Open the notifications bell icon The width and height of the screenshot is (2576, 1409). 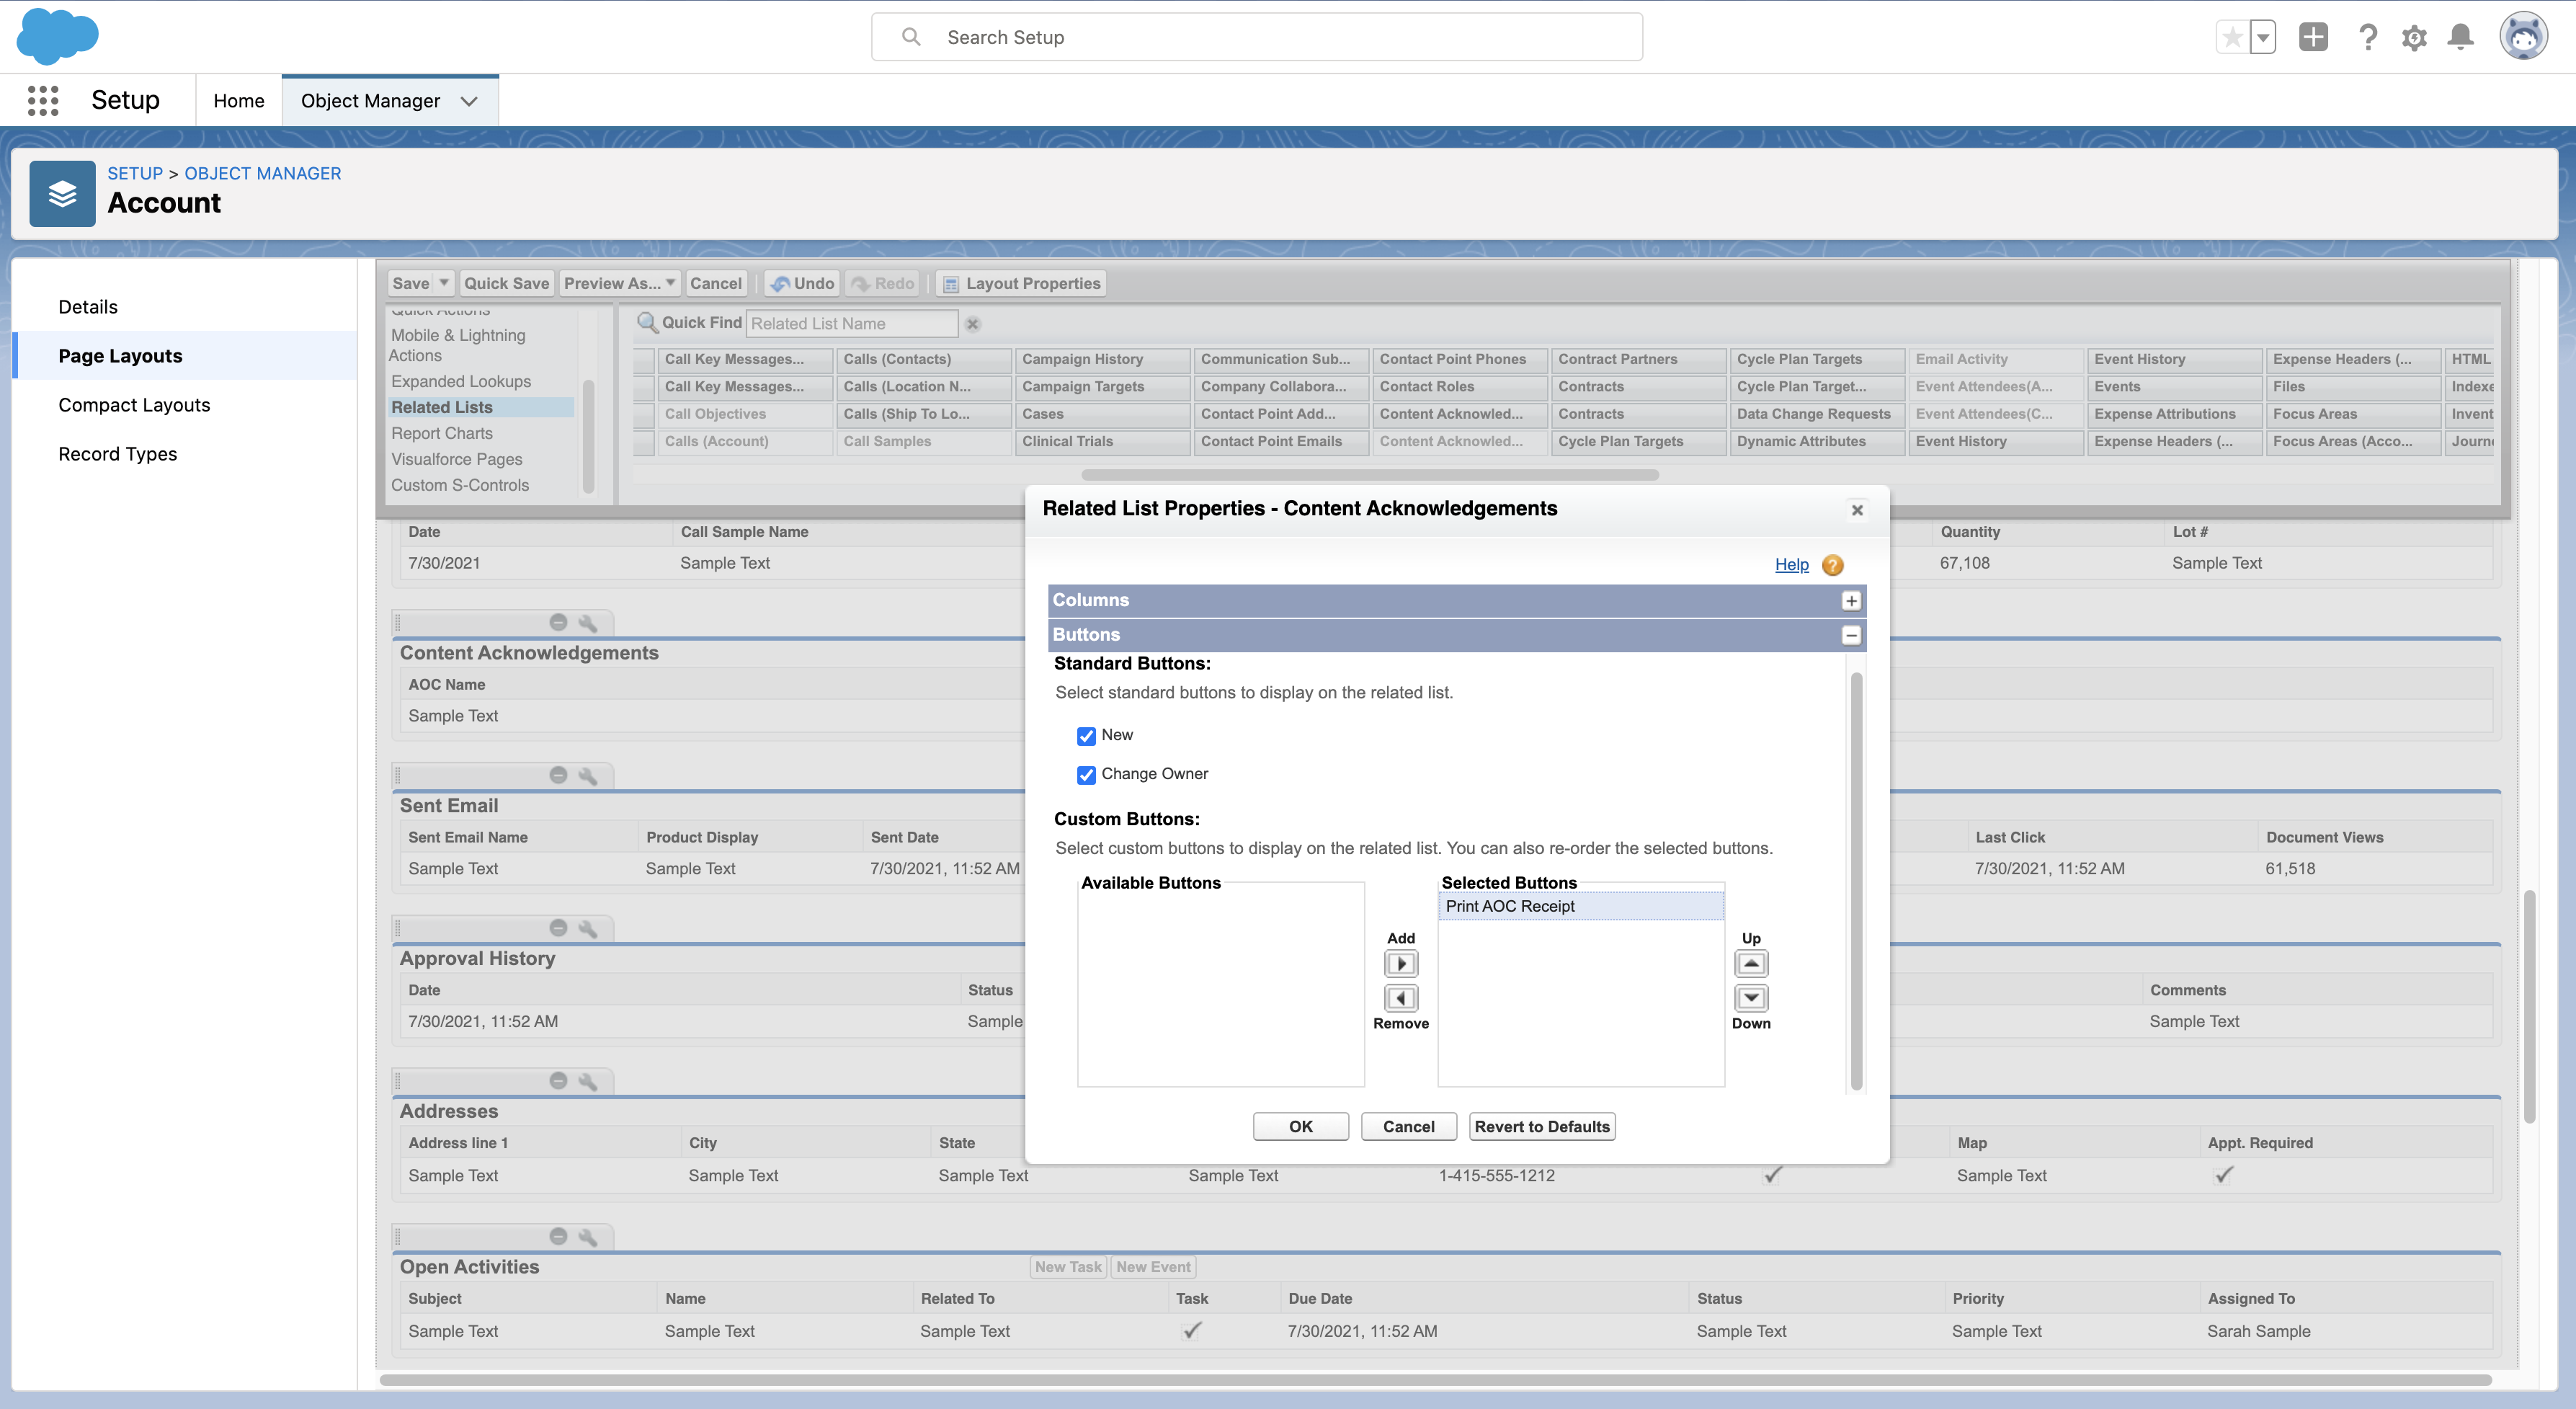(2460, 38)
